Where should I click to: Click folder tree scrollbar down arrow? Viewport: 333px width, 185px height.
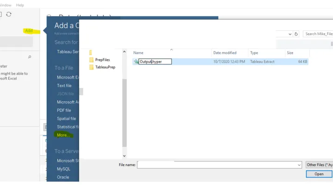coord(124,156)
